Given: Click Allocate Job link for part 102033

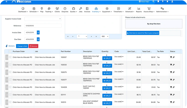Looking at the screenshot, I should (x=45, y=65).
